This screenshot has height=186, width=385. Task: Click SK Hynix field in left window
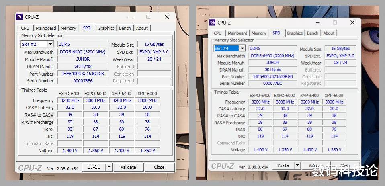pyautogui.click(x=83, y=67)
